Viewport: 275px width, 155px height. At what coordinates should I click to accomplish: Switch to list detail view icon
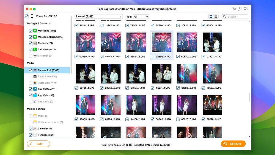pos(216,17)
